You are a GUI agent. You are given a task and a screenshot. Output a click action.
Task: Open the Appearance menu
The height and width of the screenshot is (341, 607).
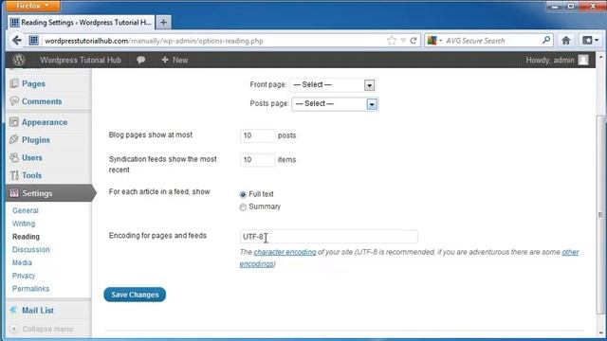[x=45, y=122]
